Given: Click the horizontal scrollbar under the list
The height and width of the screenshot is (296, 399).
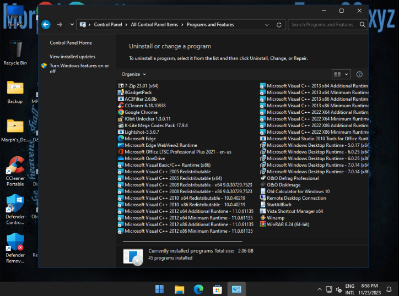Looking at the screenshot, I should (182, 242).
